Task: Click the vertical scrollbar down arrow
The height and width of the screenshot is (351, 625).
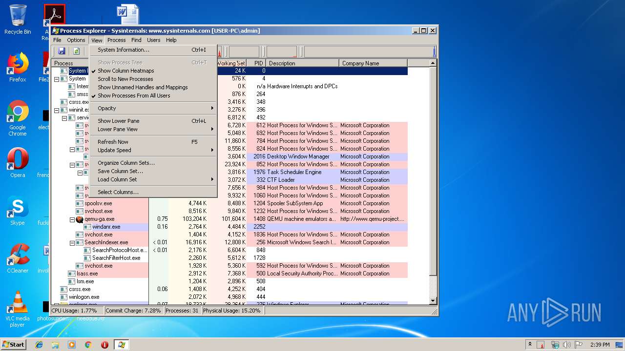Action: pyautogui.click(x=433, y=301)
